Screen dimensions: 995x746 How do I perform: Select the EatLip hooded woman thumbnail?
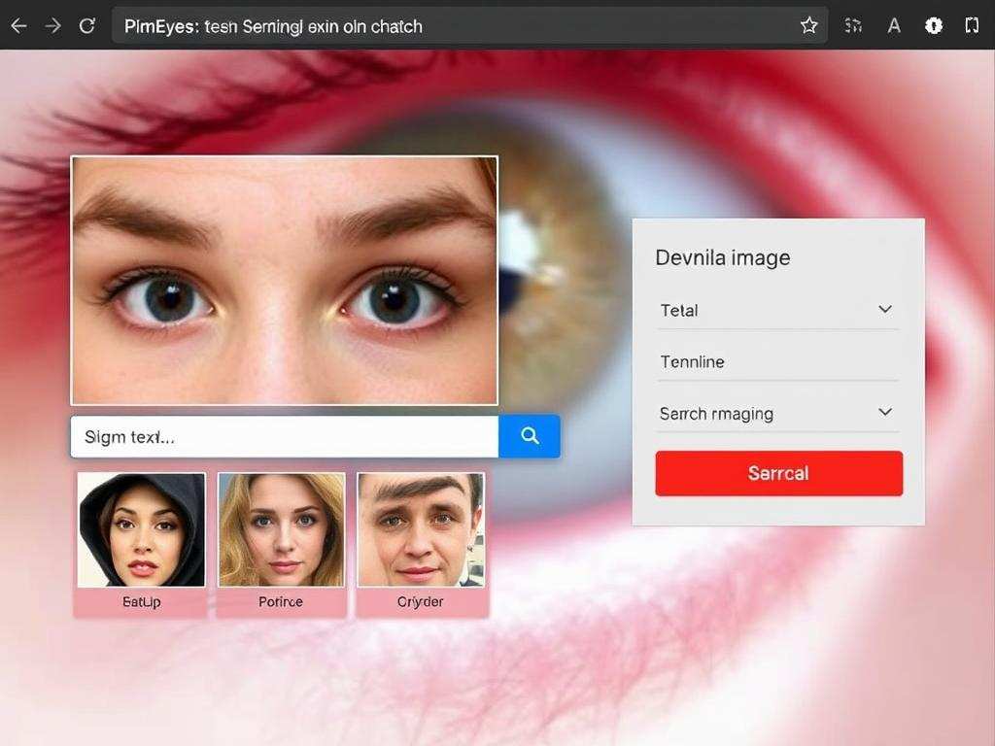pos(141,529)
